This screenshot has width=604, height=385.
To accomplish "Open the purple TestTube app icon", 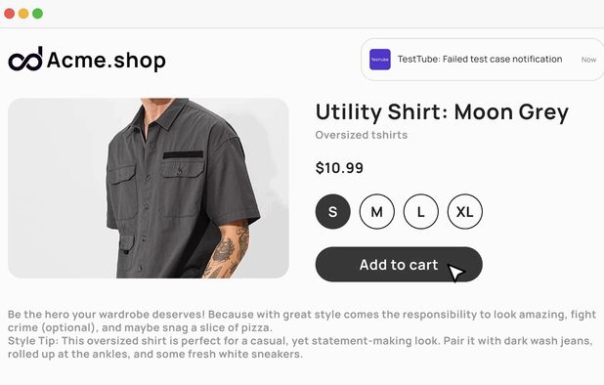I will [x=380, y=60].
